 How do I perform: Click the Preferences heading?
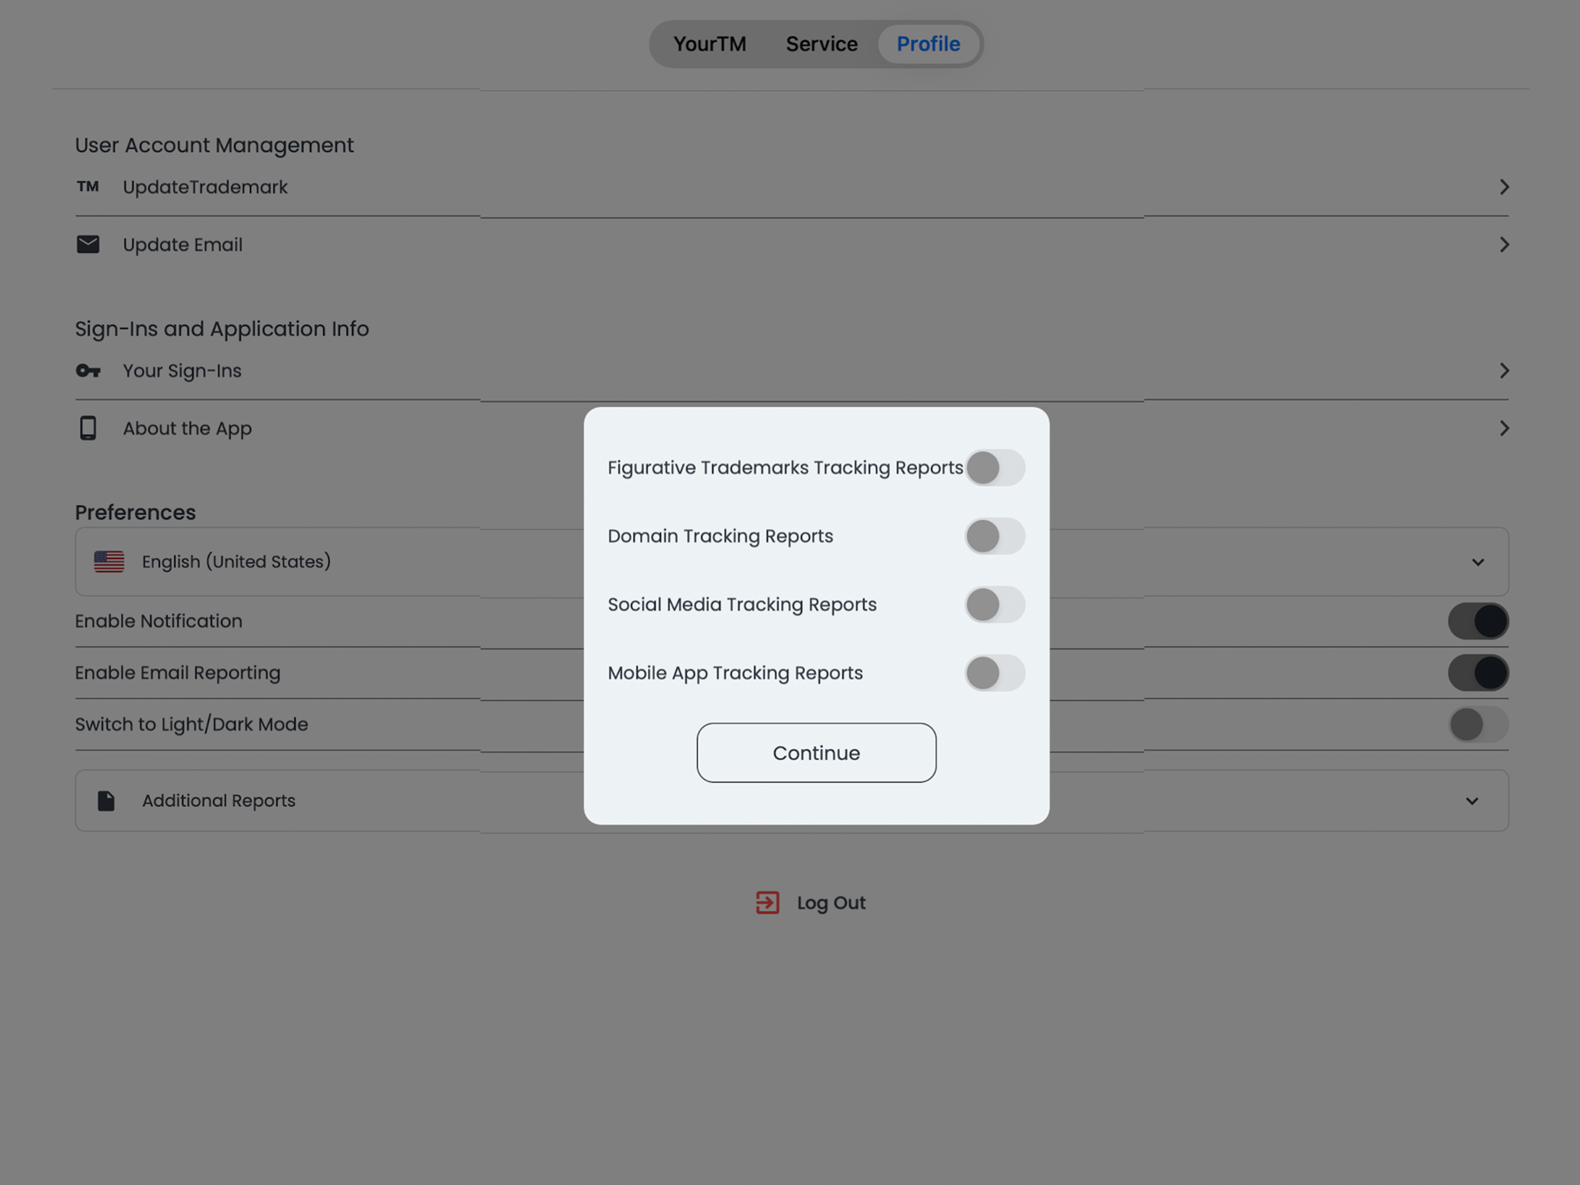(135, 512)
